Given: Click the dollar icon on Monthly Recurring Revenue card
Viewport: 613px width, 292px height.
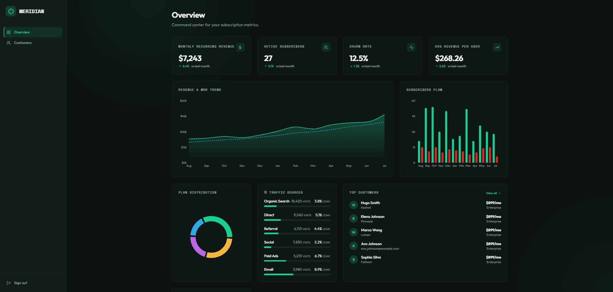Looking at the screenshot, I should (x=240, y=47).
